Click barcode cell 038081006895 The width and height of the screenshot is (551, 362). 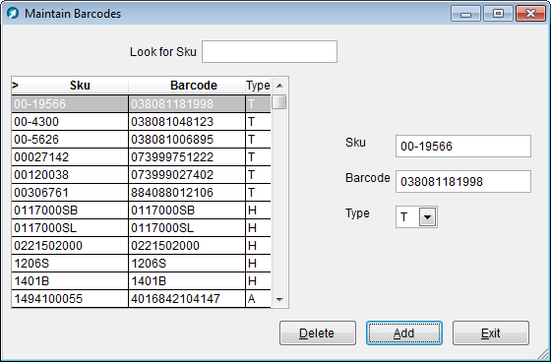187,140
